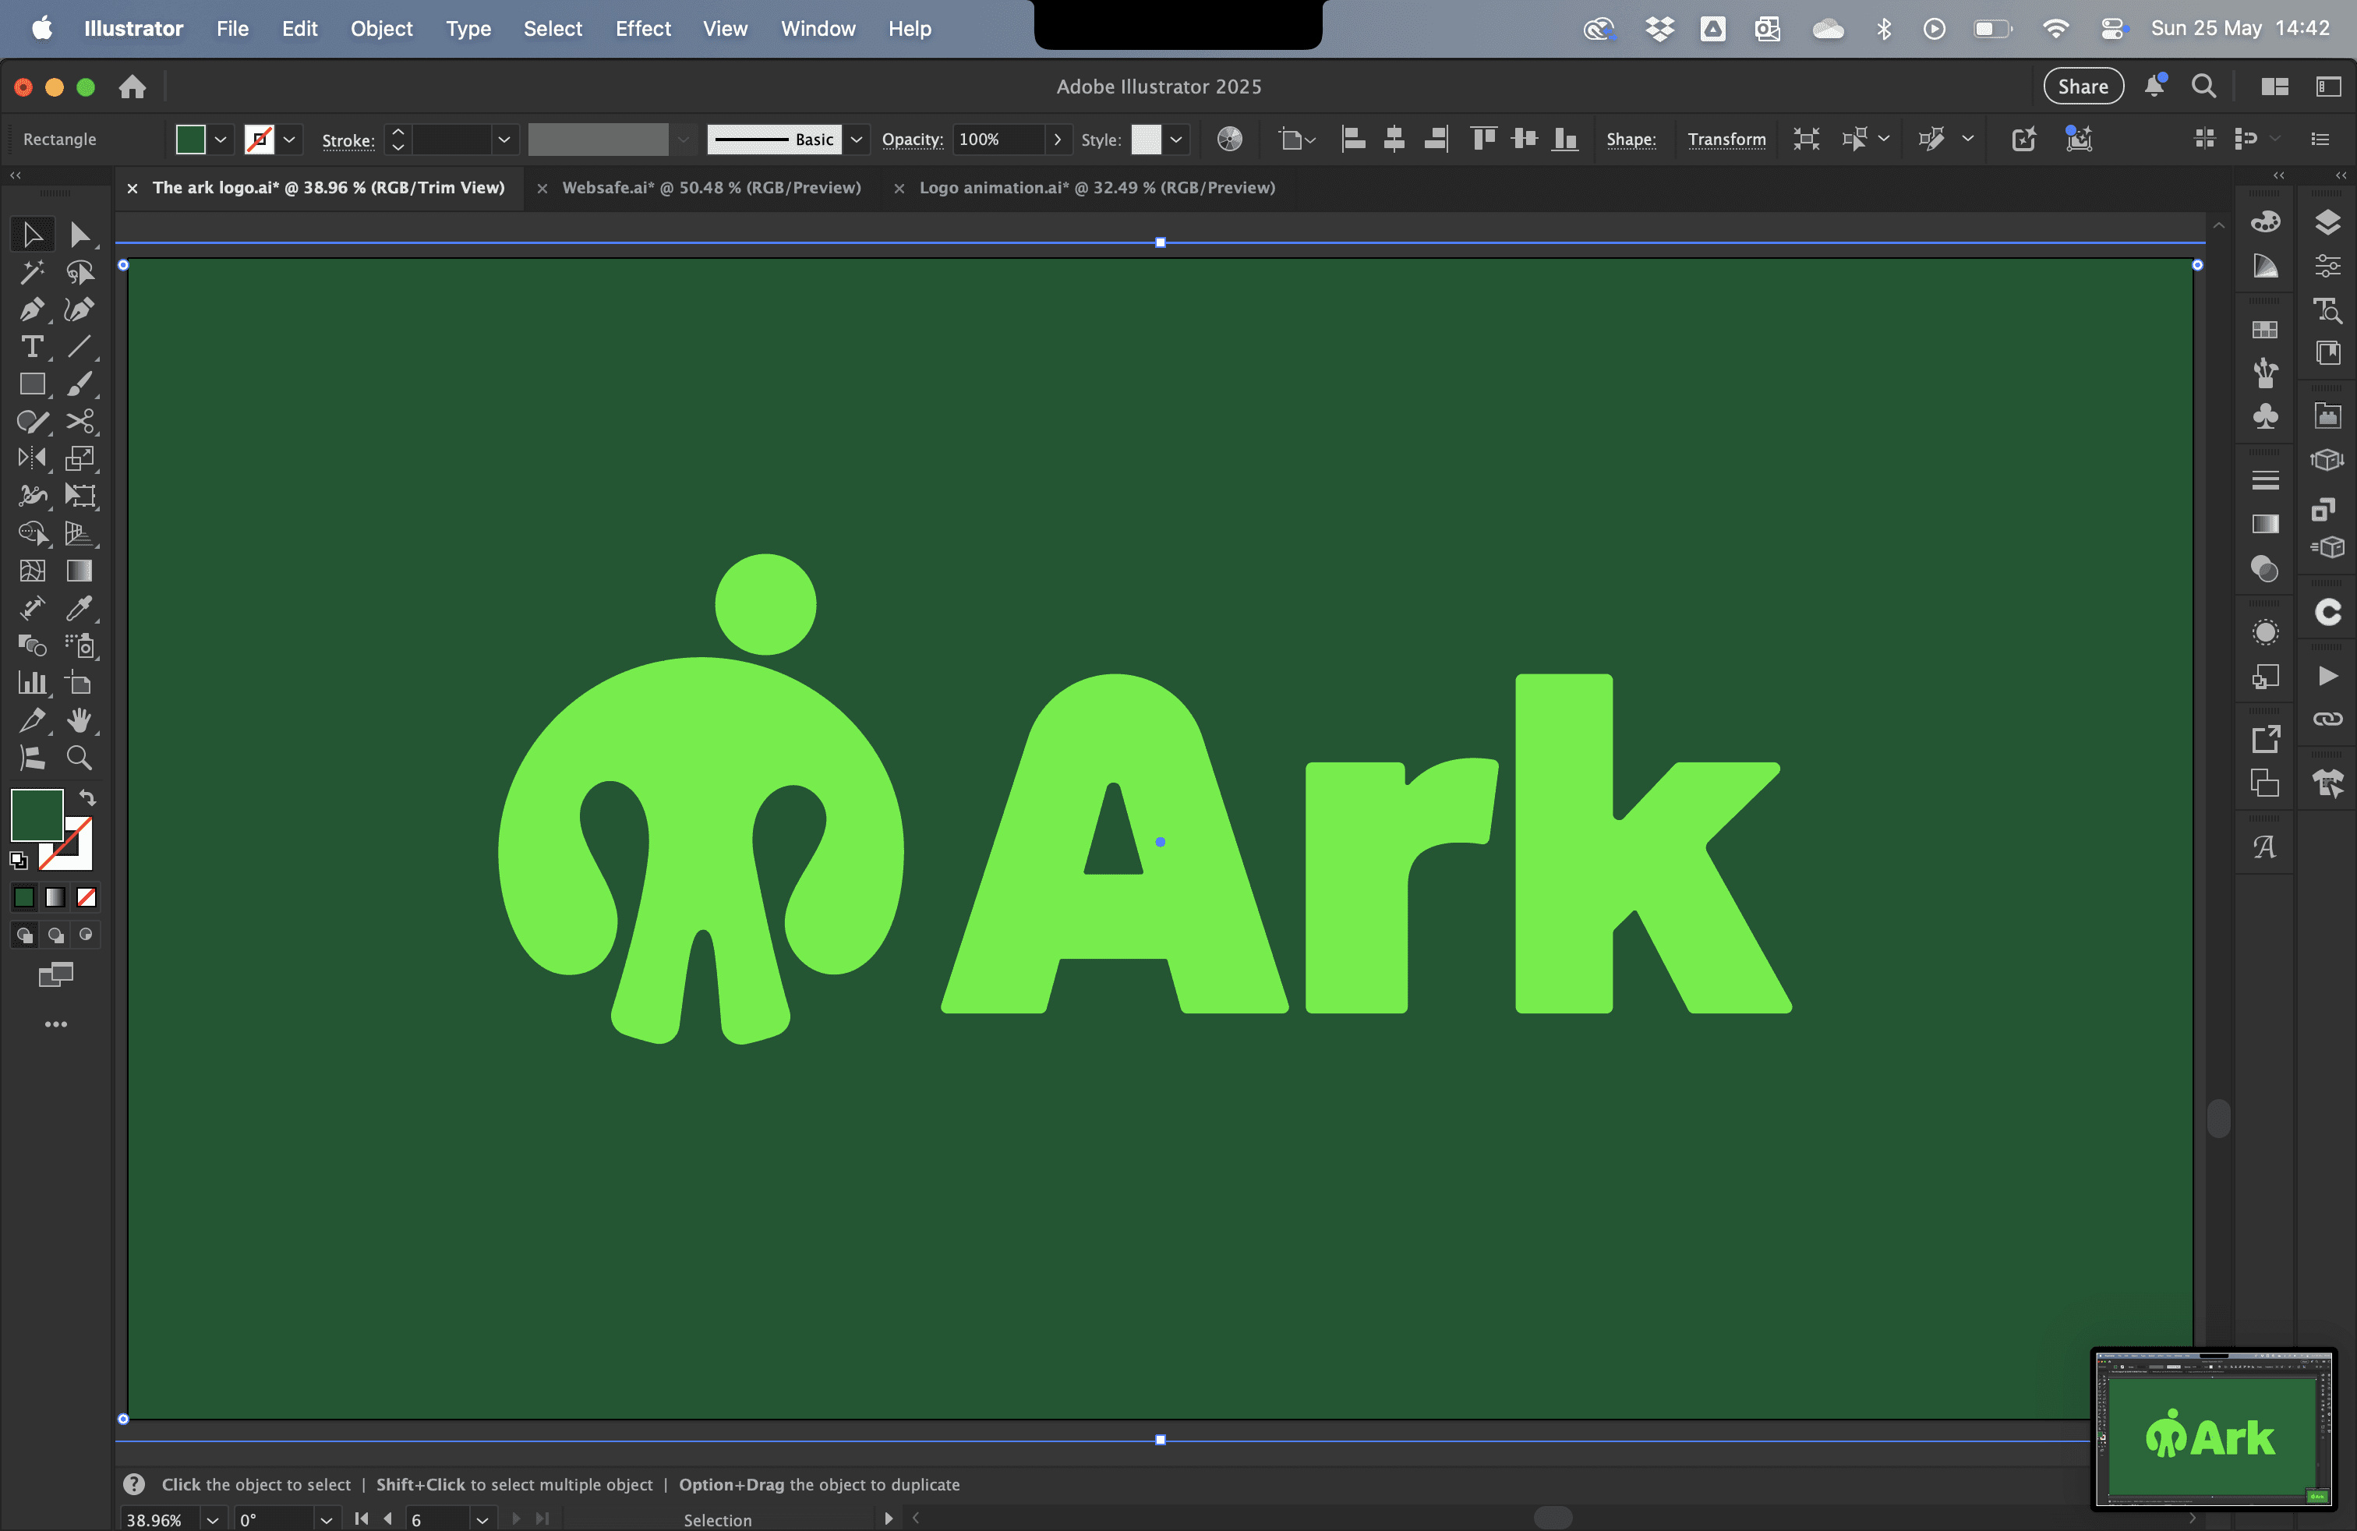Swap fill and stroke colors

point(88,798)
